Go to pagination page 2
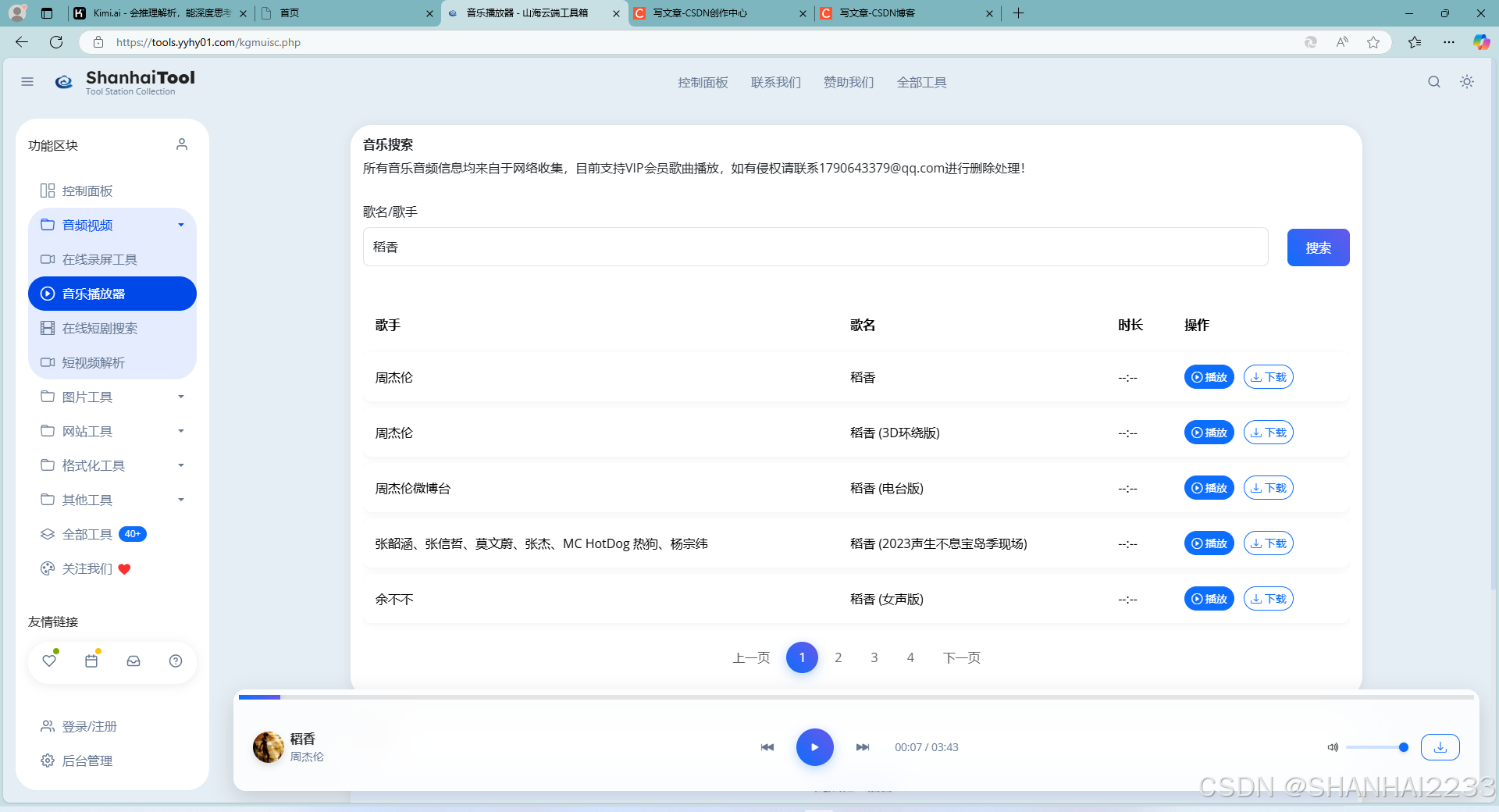This screenshot has height=812, width=1499. (838, 657)
